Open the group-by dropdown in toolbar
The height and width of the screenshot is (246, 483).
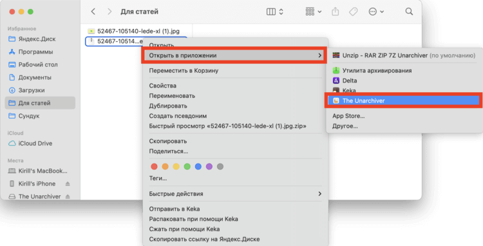[x=313, y=12]
